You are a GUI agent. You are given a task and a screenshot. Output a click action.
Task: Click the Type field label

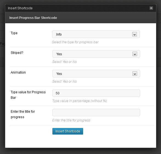[x=14, y=33]
